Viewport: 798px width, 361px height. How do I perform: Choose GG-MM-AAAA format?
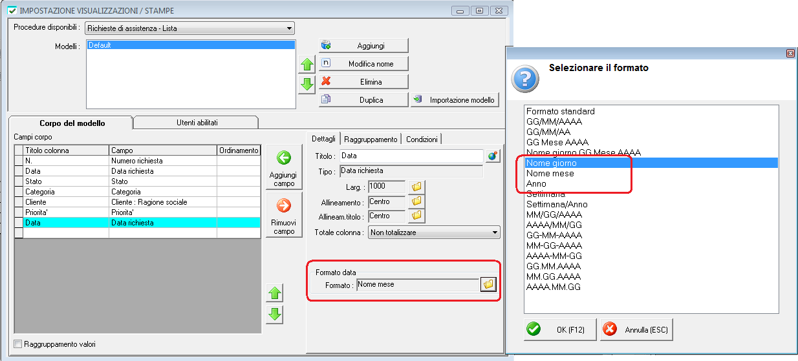click(651, 235)
